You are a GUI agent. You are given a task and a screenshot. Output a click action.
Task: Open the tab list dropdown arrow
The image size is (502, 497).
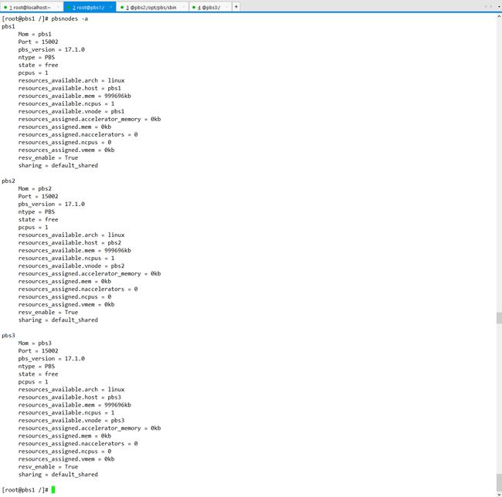[499, 6]
